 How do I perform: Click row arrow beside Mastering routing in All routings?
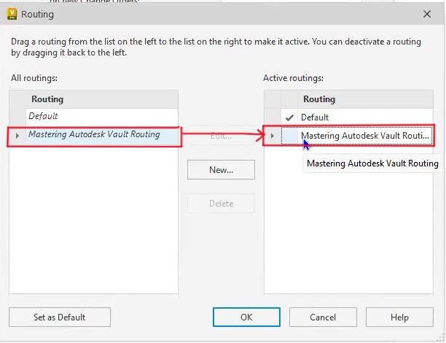click(x=17, y=136)
